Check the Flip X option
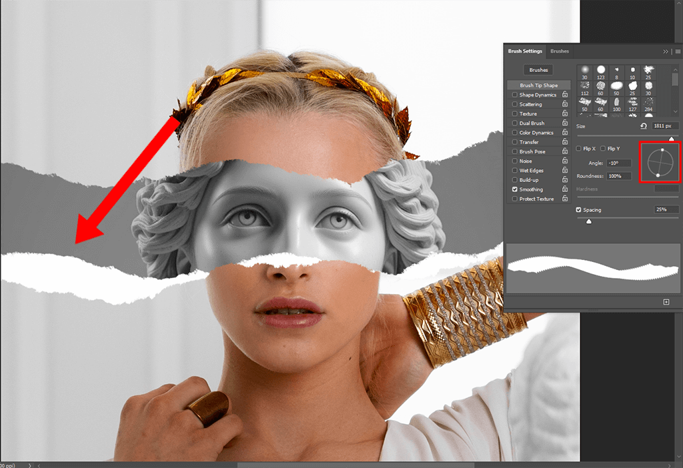Screen dimensions: 683x468 (578, 149)
